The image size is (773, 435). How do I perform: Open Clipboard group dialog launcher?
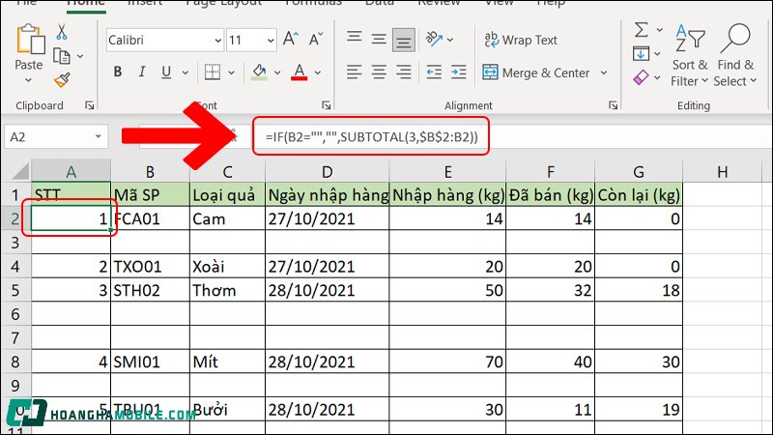tap(90, 105)
